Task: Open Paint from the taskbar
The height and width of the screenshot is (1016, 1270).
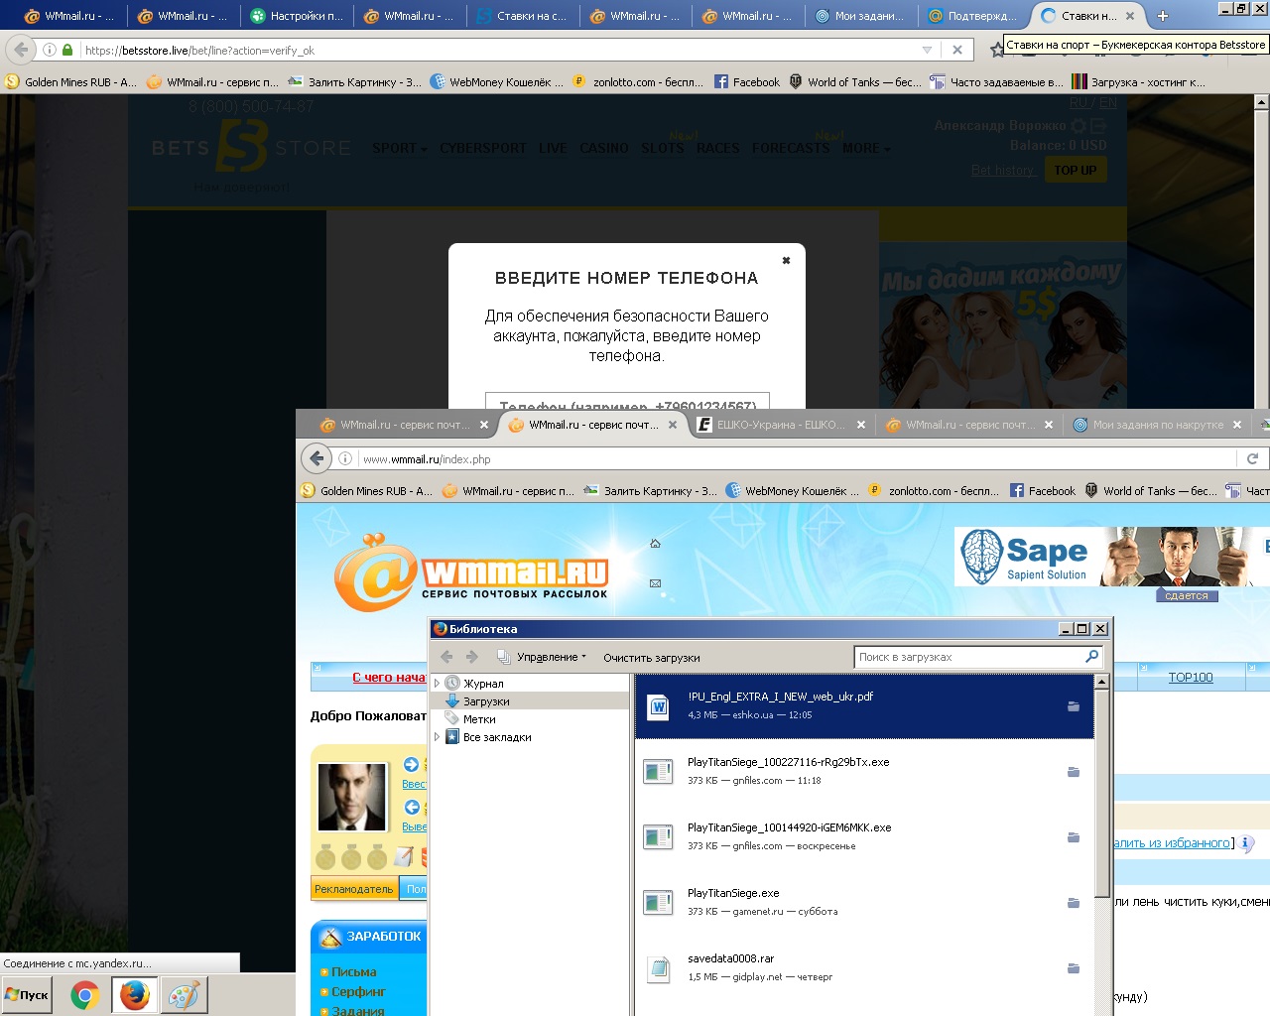Action: point(183,995)
